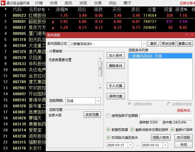Click the 品种数 field showing 5393
Image resolution: width=195 pixels, height=152 pixels.
click(155, 122)
